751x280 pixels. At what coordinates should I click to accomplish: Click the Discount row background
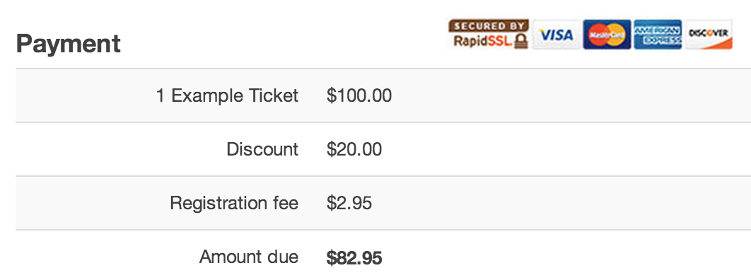383,149
